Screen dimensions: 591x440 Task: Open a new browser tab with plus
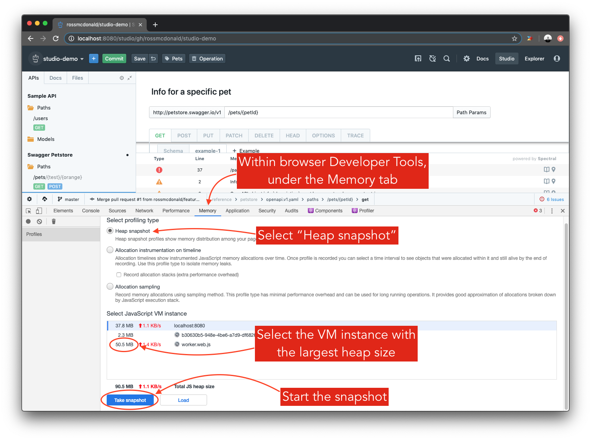point(155,25)
